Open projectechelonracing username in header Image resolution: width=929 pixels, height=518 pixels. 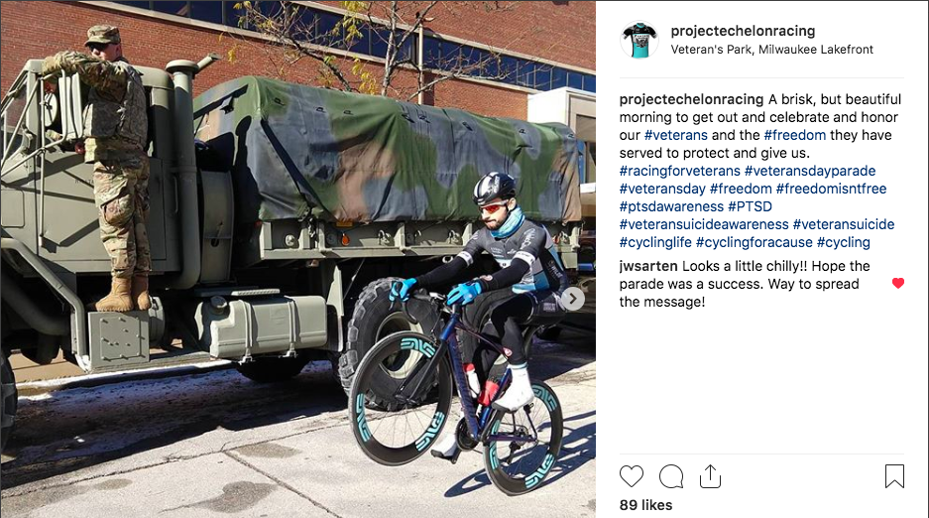click(743, 31)
